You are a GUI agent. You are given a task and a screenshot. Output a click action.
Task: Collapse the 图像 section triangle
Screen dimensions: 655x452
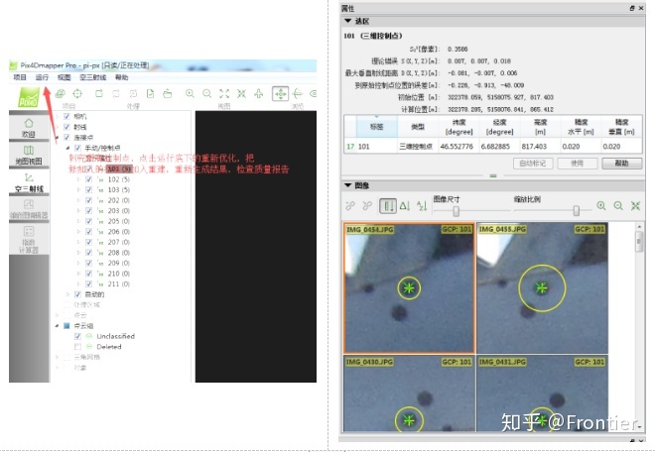(x=348, y=185)
